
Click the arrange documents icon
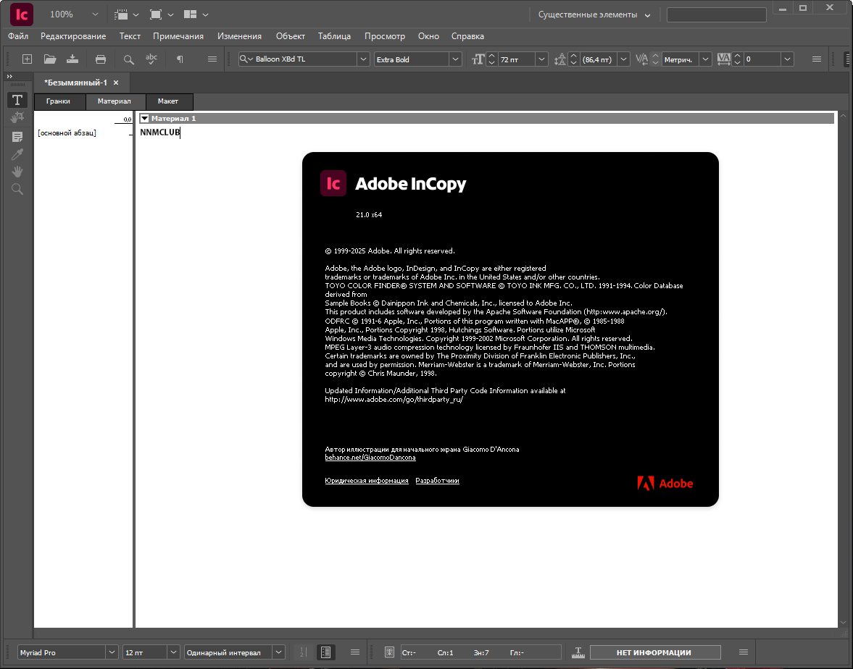(x=190, y=14)
